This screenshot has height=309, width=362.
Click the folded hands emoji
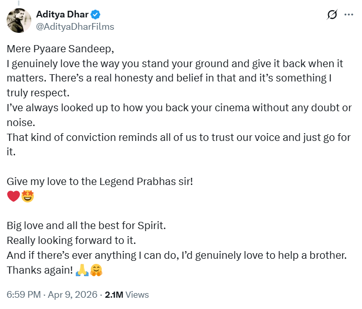click(x=81, y=270)
